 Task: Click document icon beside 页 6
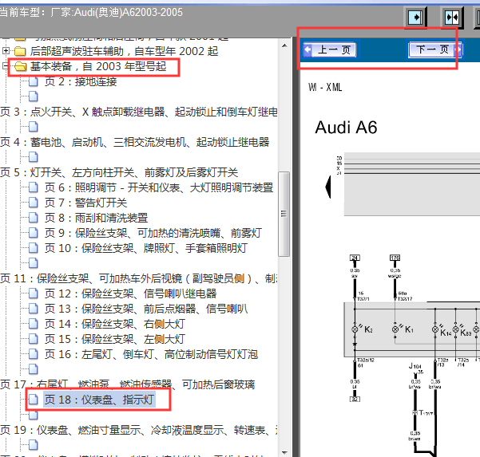34,187
